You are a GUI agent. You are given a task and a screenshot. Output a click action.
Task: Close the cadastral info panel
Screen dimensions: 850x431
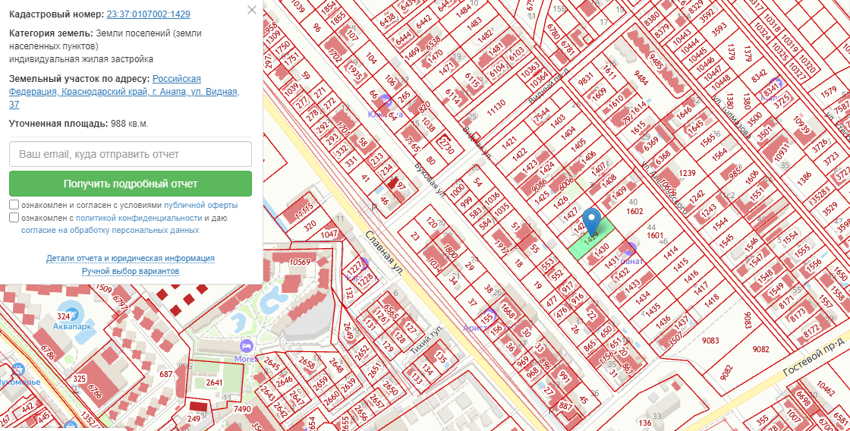(x=252, y=10)
